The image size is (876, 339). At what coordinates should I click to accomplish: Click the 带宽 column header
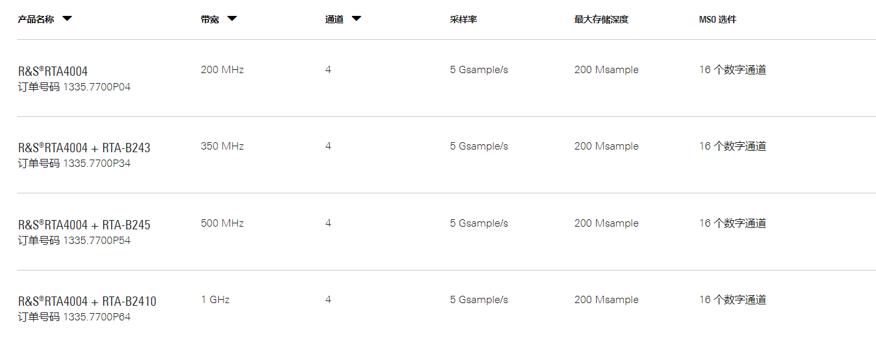[x=210, y=19]
